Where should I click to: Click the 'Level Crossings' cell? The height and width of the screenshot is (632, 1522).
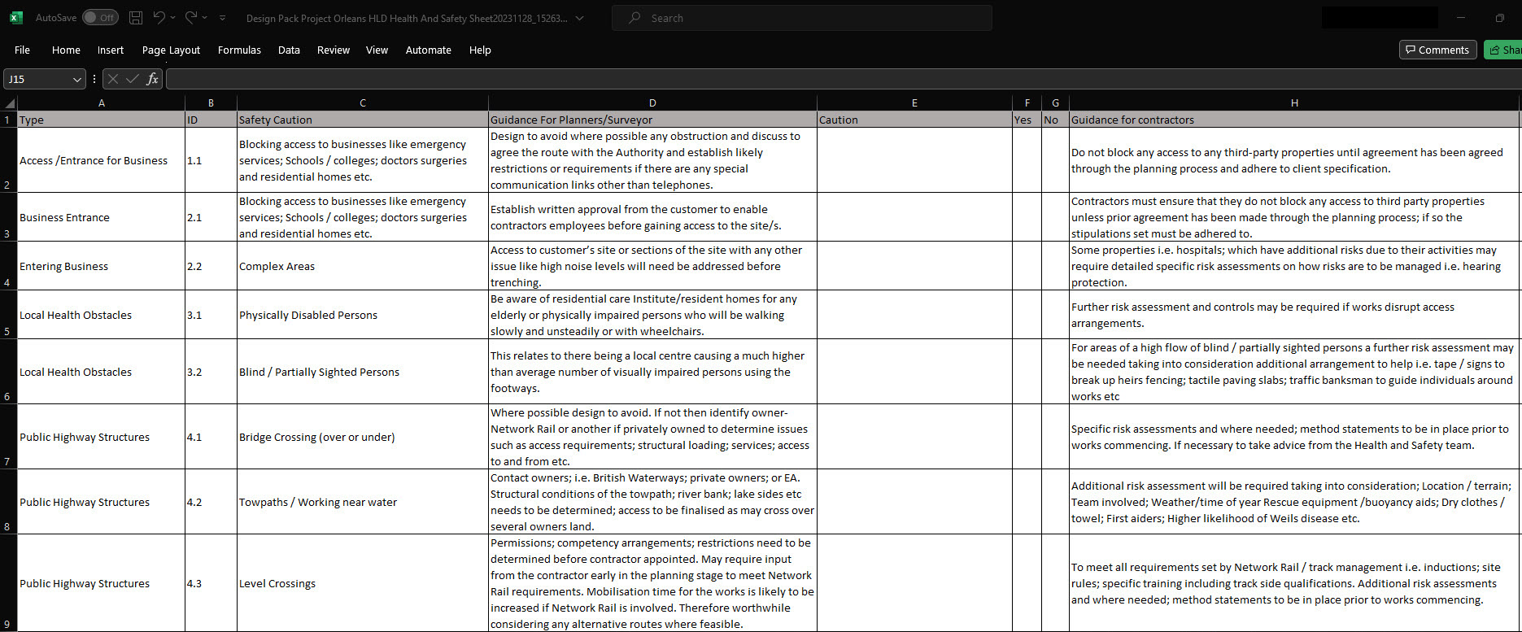[363, 583]
